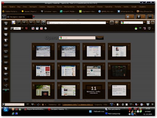Screen dimensions: 157x118
Task: Open the status bar note icon dropdown
Action: coord(120,105)
